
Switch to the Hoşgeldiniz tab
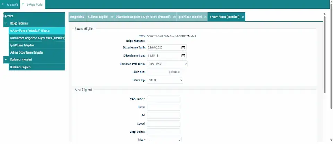coord(77,17)
